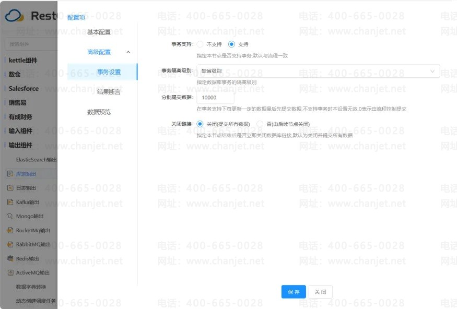This screenshot has height=309, width=457.
Task: Select Mongo输出 label in component list
Action: (30, 216)
